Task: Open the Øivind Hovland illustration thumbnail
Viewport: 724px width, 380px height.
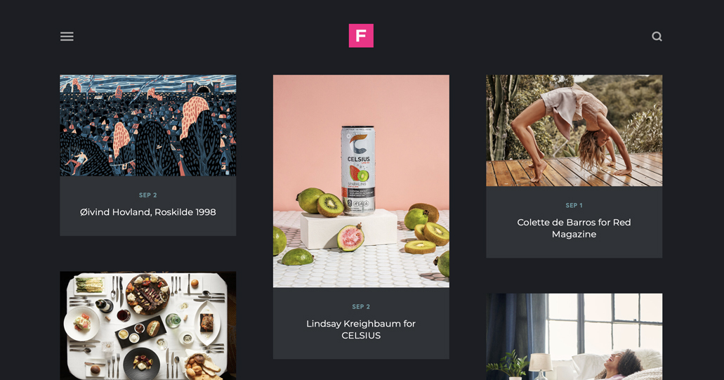Action: click(x=147, y=126)
